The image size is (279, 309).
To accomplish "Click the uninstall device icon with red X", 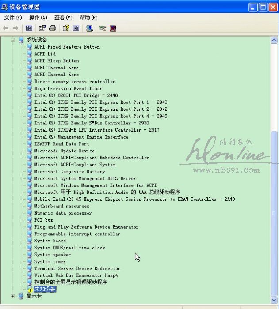I will pos(113,28).
